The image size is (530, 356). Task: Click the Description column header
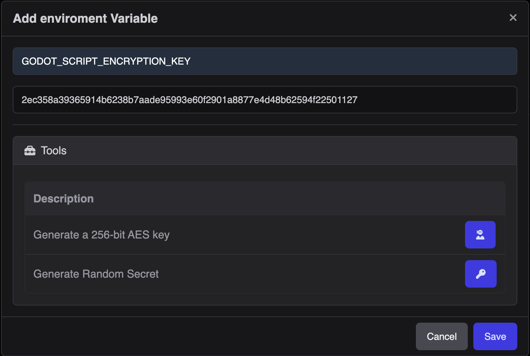pos(64,199)
